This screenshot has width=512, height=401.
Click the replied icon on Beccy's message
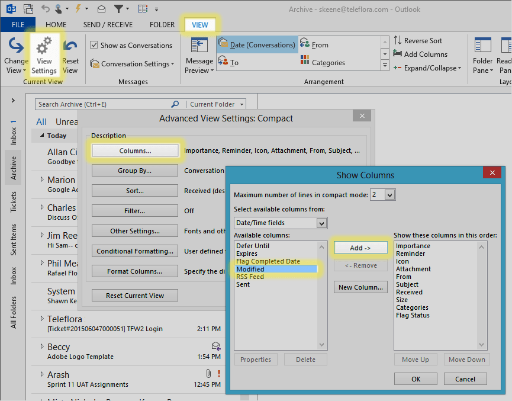[216, 346]
